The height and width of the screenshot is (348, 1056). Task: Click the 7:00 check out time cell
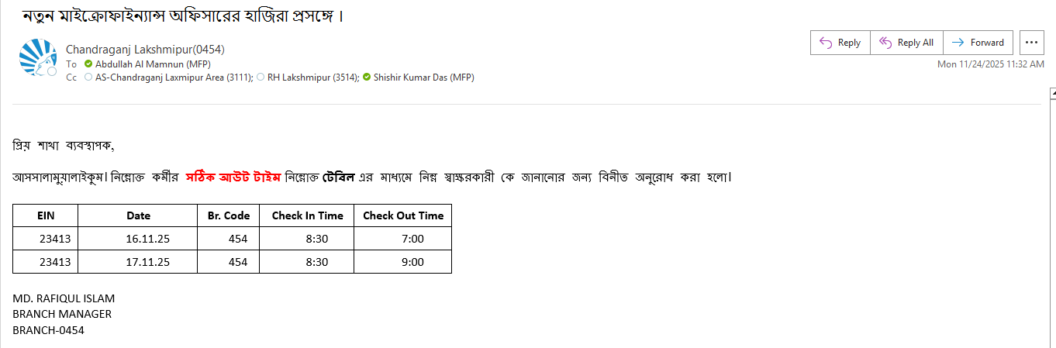coord(412,239)
